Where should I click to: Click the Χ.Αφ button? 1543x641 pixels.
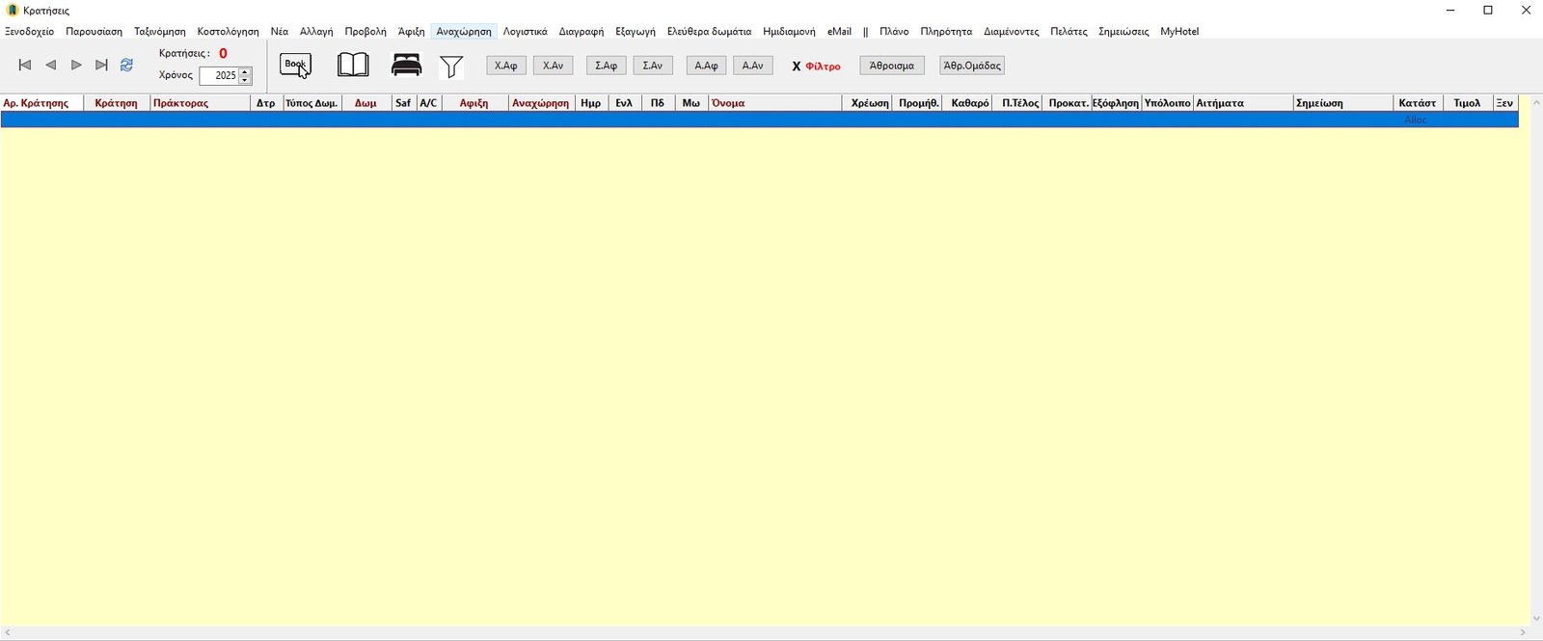(x=505, y=66)
